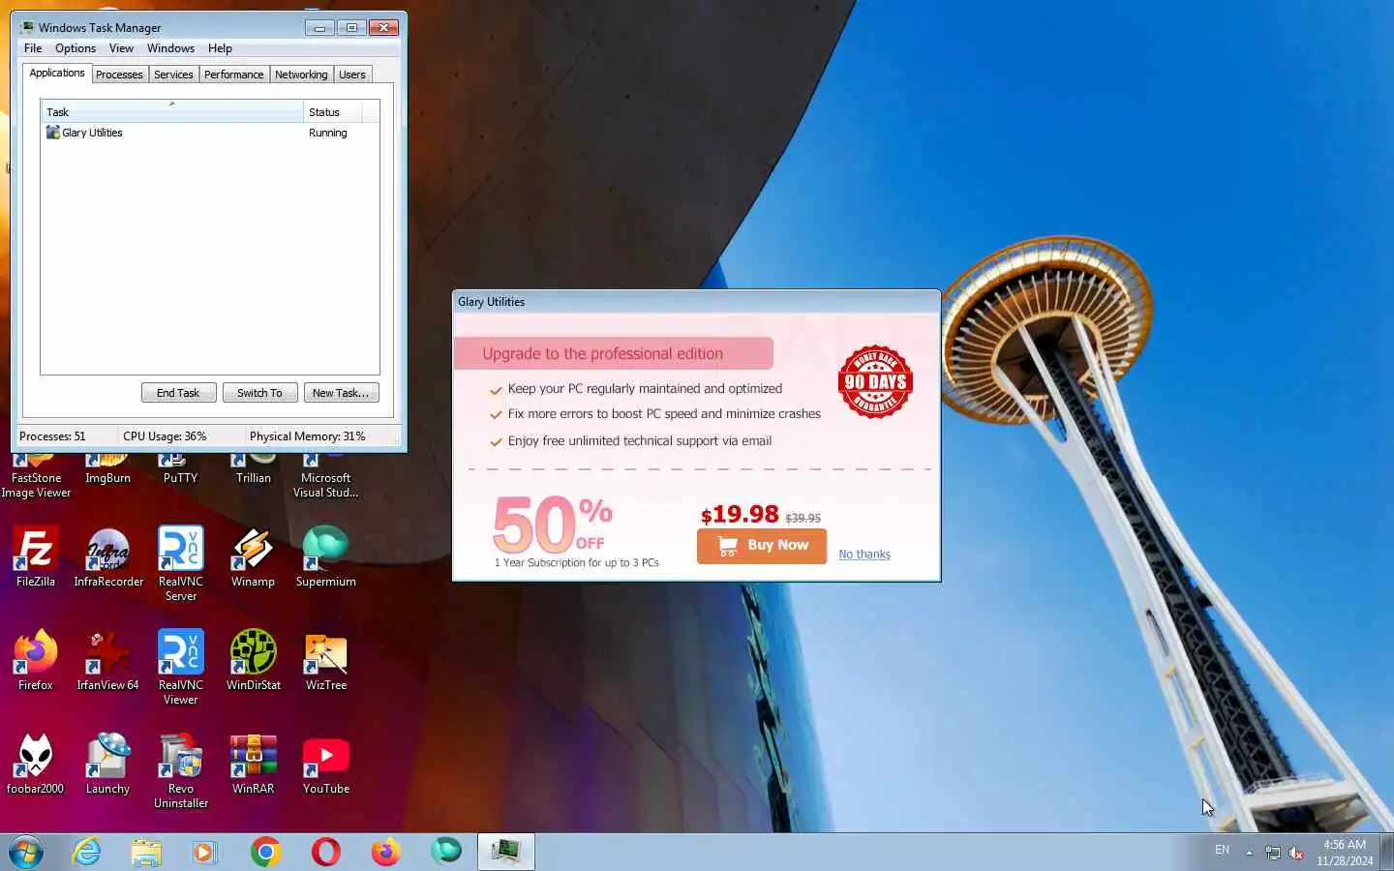Viewport: 1394px width, 871px height.
Task: Open FastStone Image Viewer shortcut
Action: [36, 474]
